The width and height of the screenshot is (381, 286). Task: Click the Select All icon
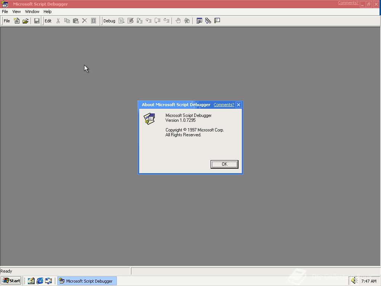click(93, 21)
